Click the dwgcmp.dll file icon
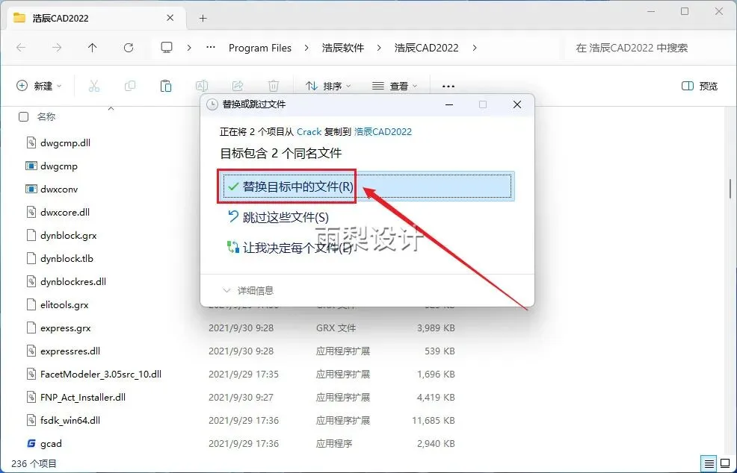The height and width of the screenshot is (473, 737). (x=31, y=142)
